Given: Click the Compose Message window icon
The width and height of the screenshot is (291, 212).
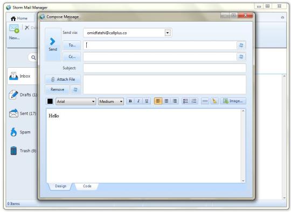Looking at the screenshot, I should pos(43,17).
